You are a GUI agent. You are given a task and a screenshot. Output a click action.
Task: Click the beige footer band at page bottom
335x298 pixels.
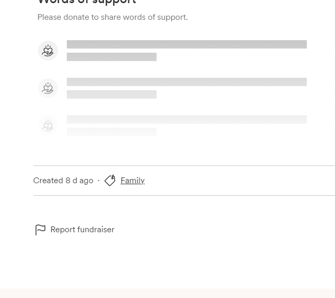coord(167,293)
